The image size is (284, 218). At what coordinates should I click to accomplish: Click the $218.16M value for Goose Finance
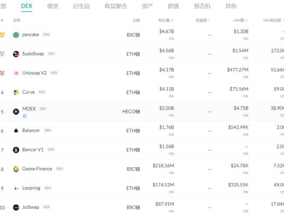point(163,166)
